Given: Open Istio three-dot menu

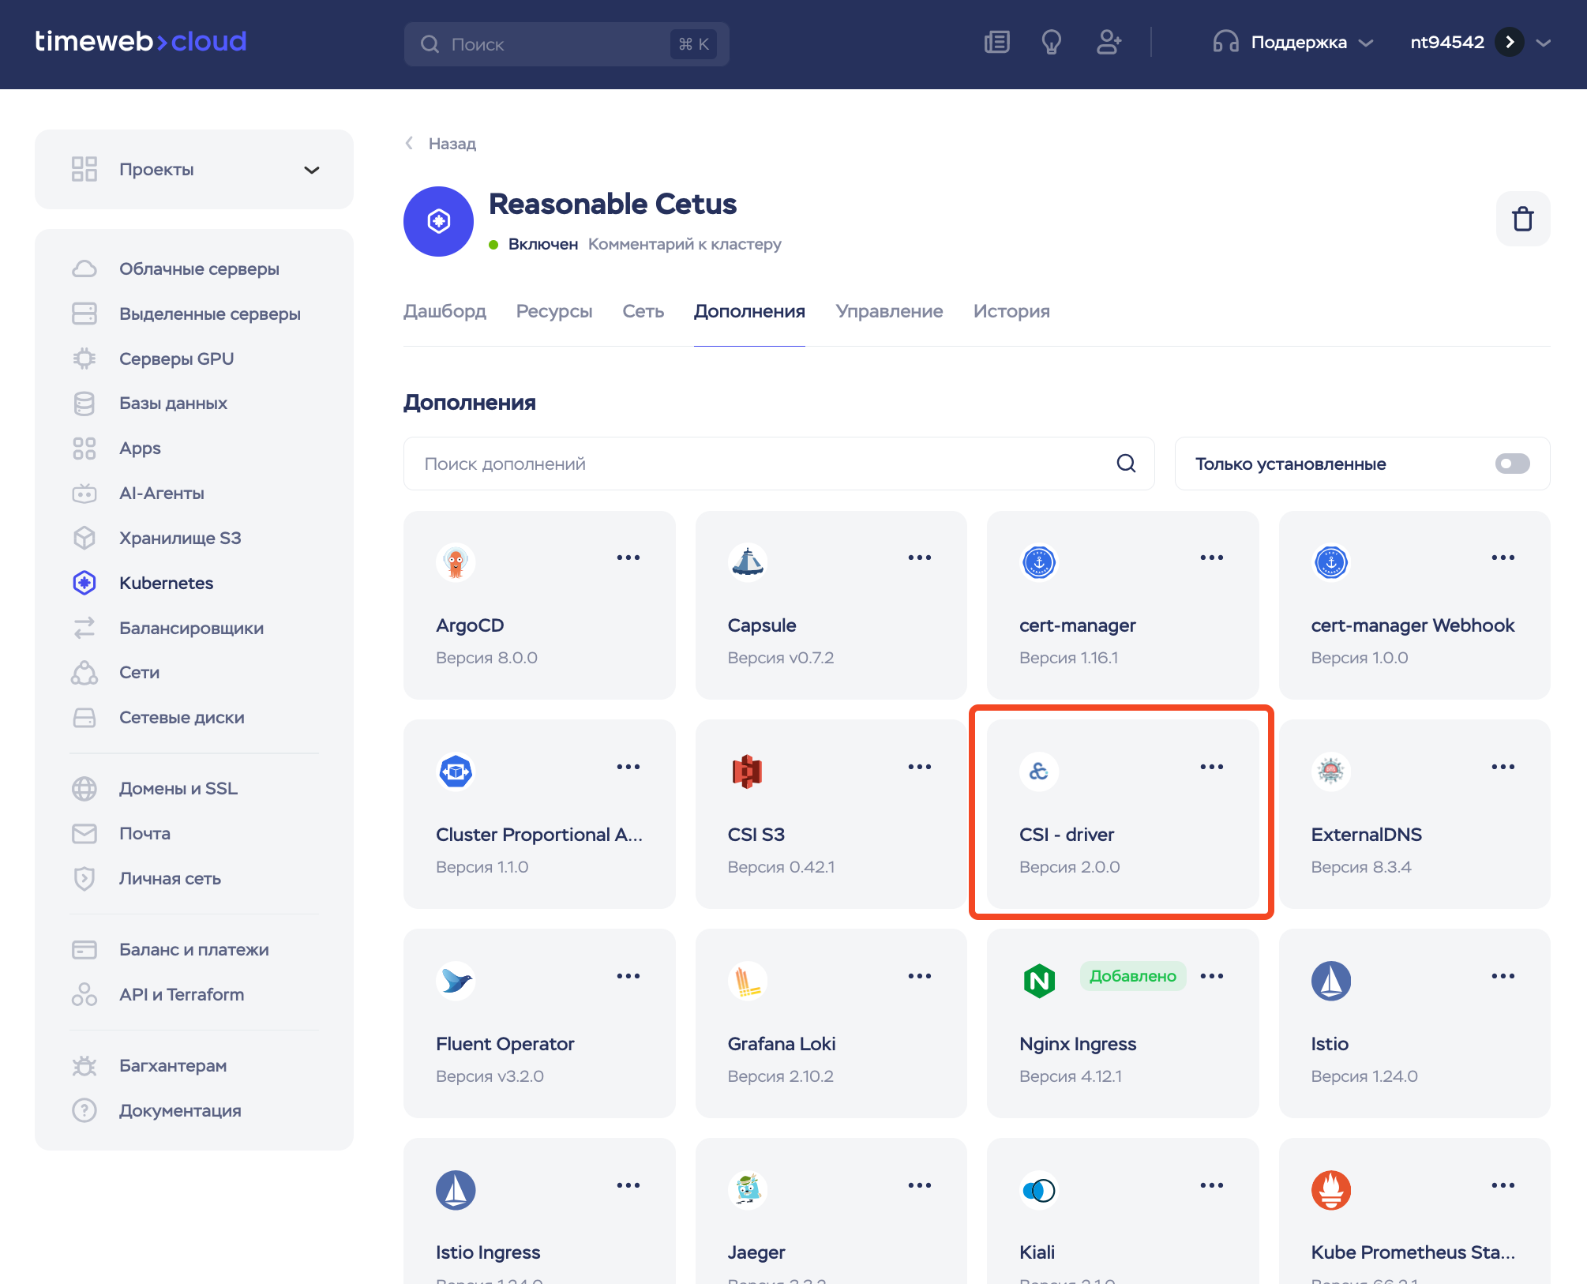Looking at the screenshot, I should [x=1503, y=976].
